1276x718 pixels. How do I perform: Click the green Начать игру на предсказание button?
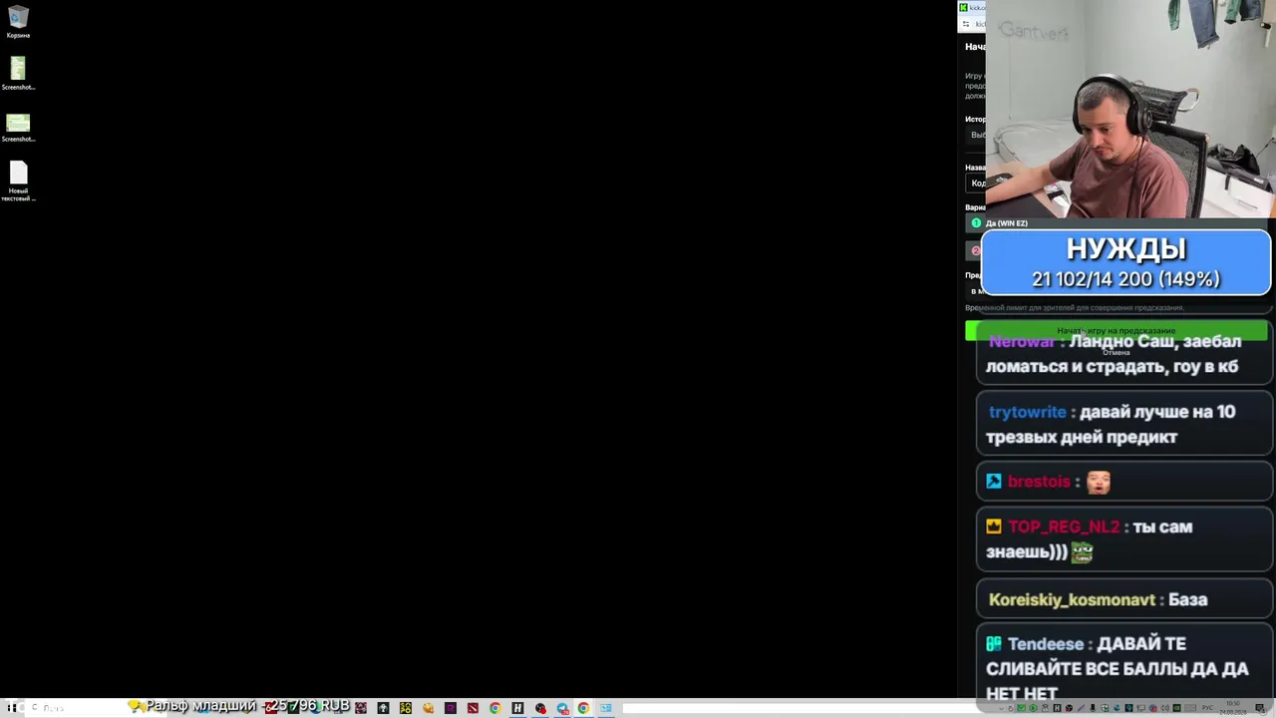coord(1116,331)
